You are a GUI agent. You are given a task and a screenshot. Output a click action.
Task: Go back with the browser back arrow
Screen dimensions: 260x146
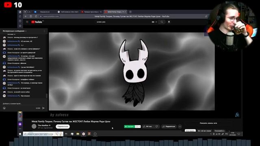pyautogui.click(x=26, y=16)
